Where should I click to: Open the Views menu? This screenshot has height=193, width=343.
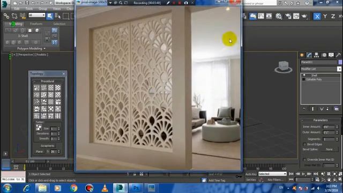click(x=57, y=9)
